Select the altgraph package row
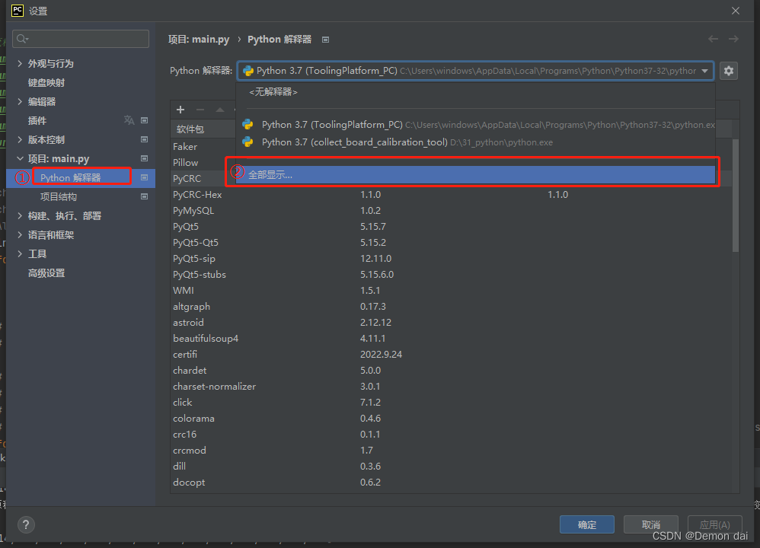Viewport: 760px width, 548px height. tap(452, 306)
